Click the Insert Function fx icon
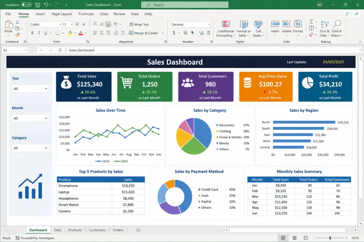The height and width of the screenshot is (242, 364). pos(60,50)
